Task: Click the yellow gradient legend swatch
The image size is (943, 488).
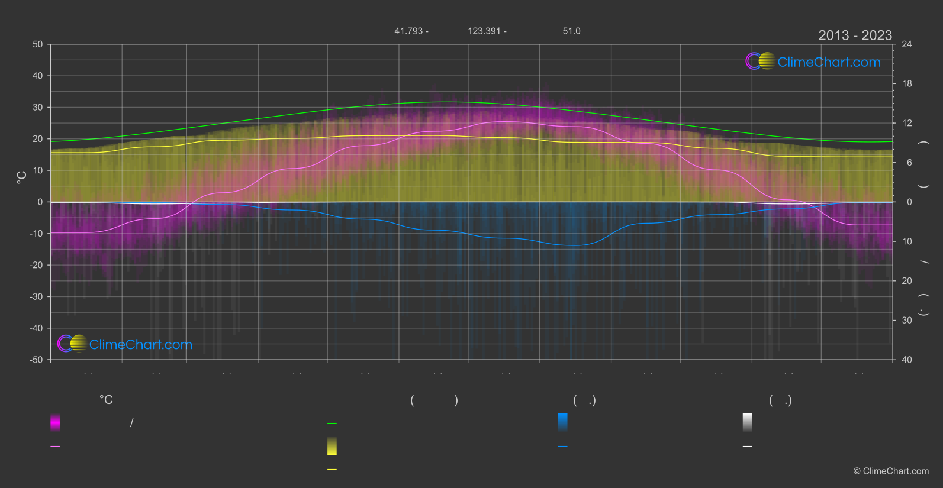Action: pyautogui.click(x=332, y=446)
